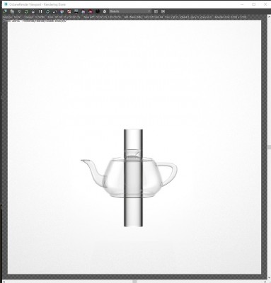Click the horizontal scrollbar thumb at the bottom
The height and width of the screenshot is (283, 271).
pyautogui.click(x=134, y=282)
